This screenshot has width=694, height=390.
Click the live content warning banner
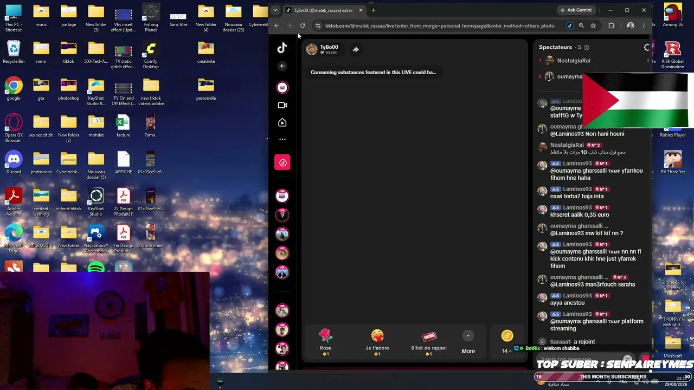click(373, 72)
